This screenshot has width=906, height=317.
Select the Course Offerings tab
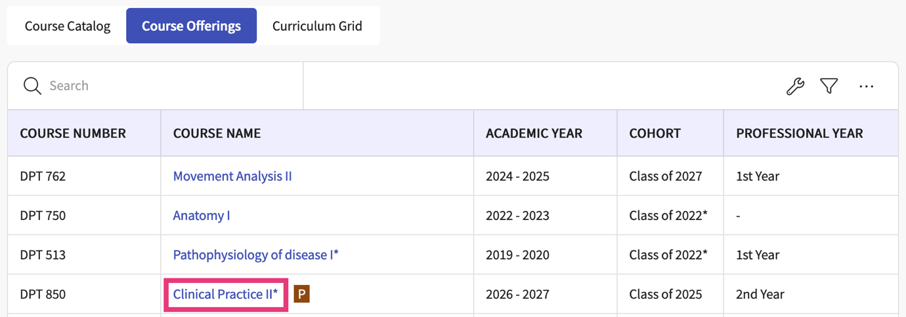tap(191, 26)
